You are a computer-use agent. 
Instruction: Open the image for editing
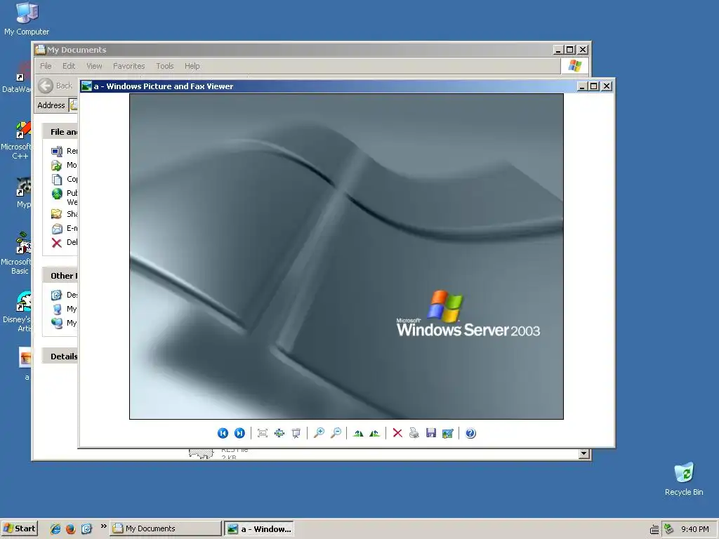point(447,433)
